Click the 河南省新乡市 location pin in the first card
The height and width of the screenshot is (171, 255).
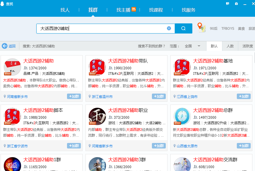tap(5, 97)
